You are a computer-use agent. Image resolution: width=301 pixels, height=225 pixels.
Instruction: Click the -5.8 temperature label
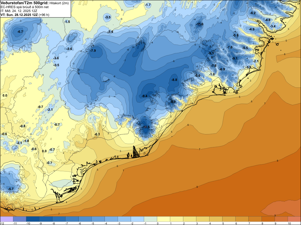(236, 35)
